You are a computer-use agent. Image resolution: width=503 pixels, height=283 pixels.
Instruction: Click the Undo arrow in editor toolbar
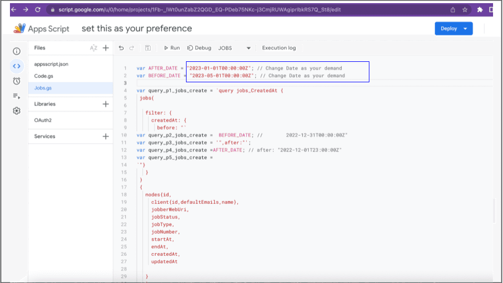122,48
